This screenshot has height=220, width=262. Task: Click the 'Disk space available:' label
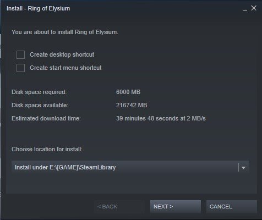coord(40,105)
